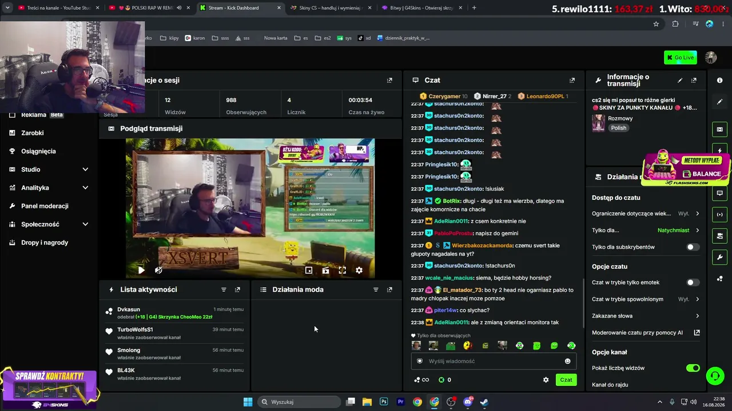Image resolution: width=732 pixels, height=411 pixels.
Task: Open Dropy i nagrody in sidebar
Action: pos(45,243)
